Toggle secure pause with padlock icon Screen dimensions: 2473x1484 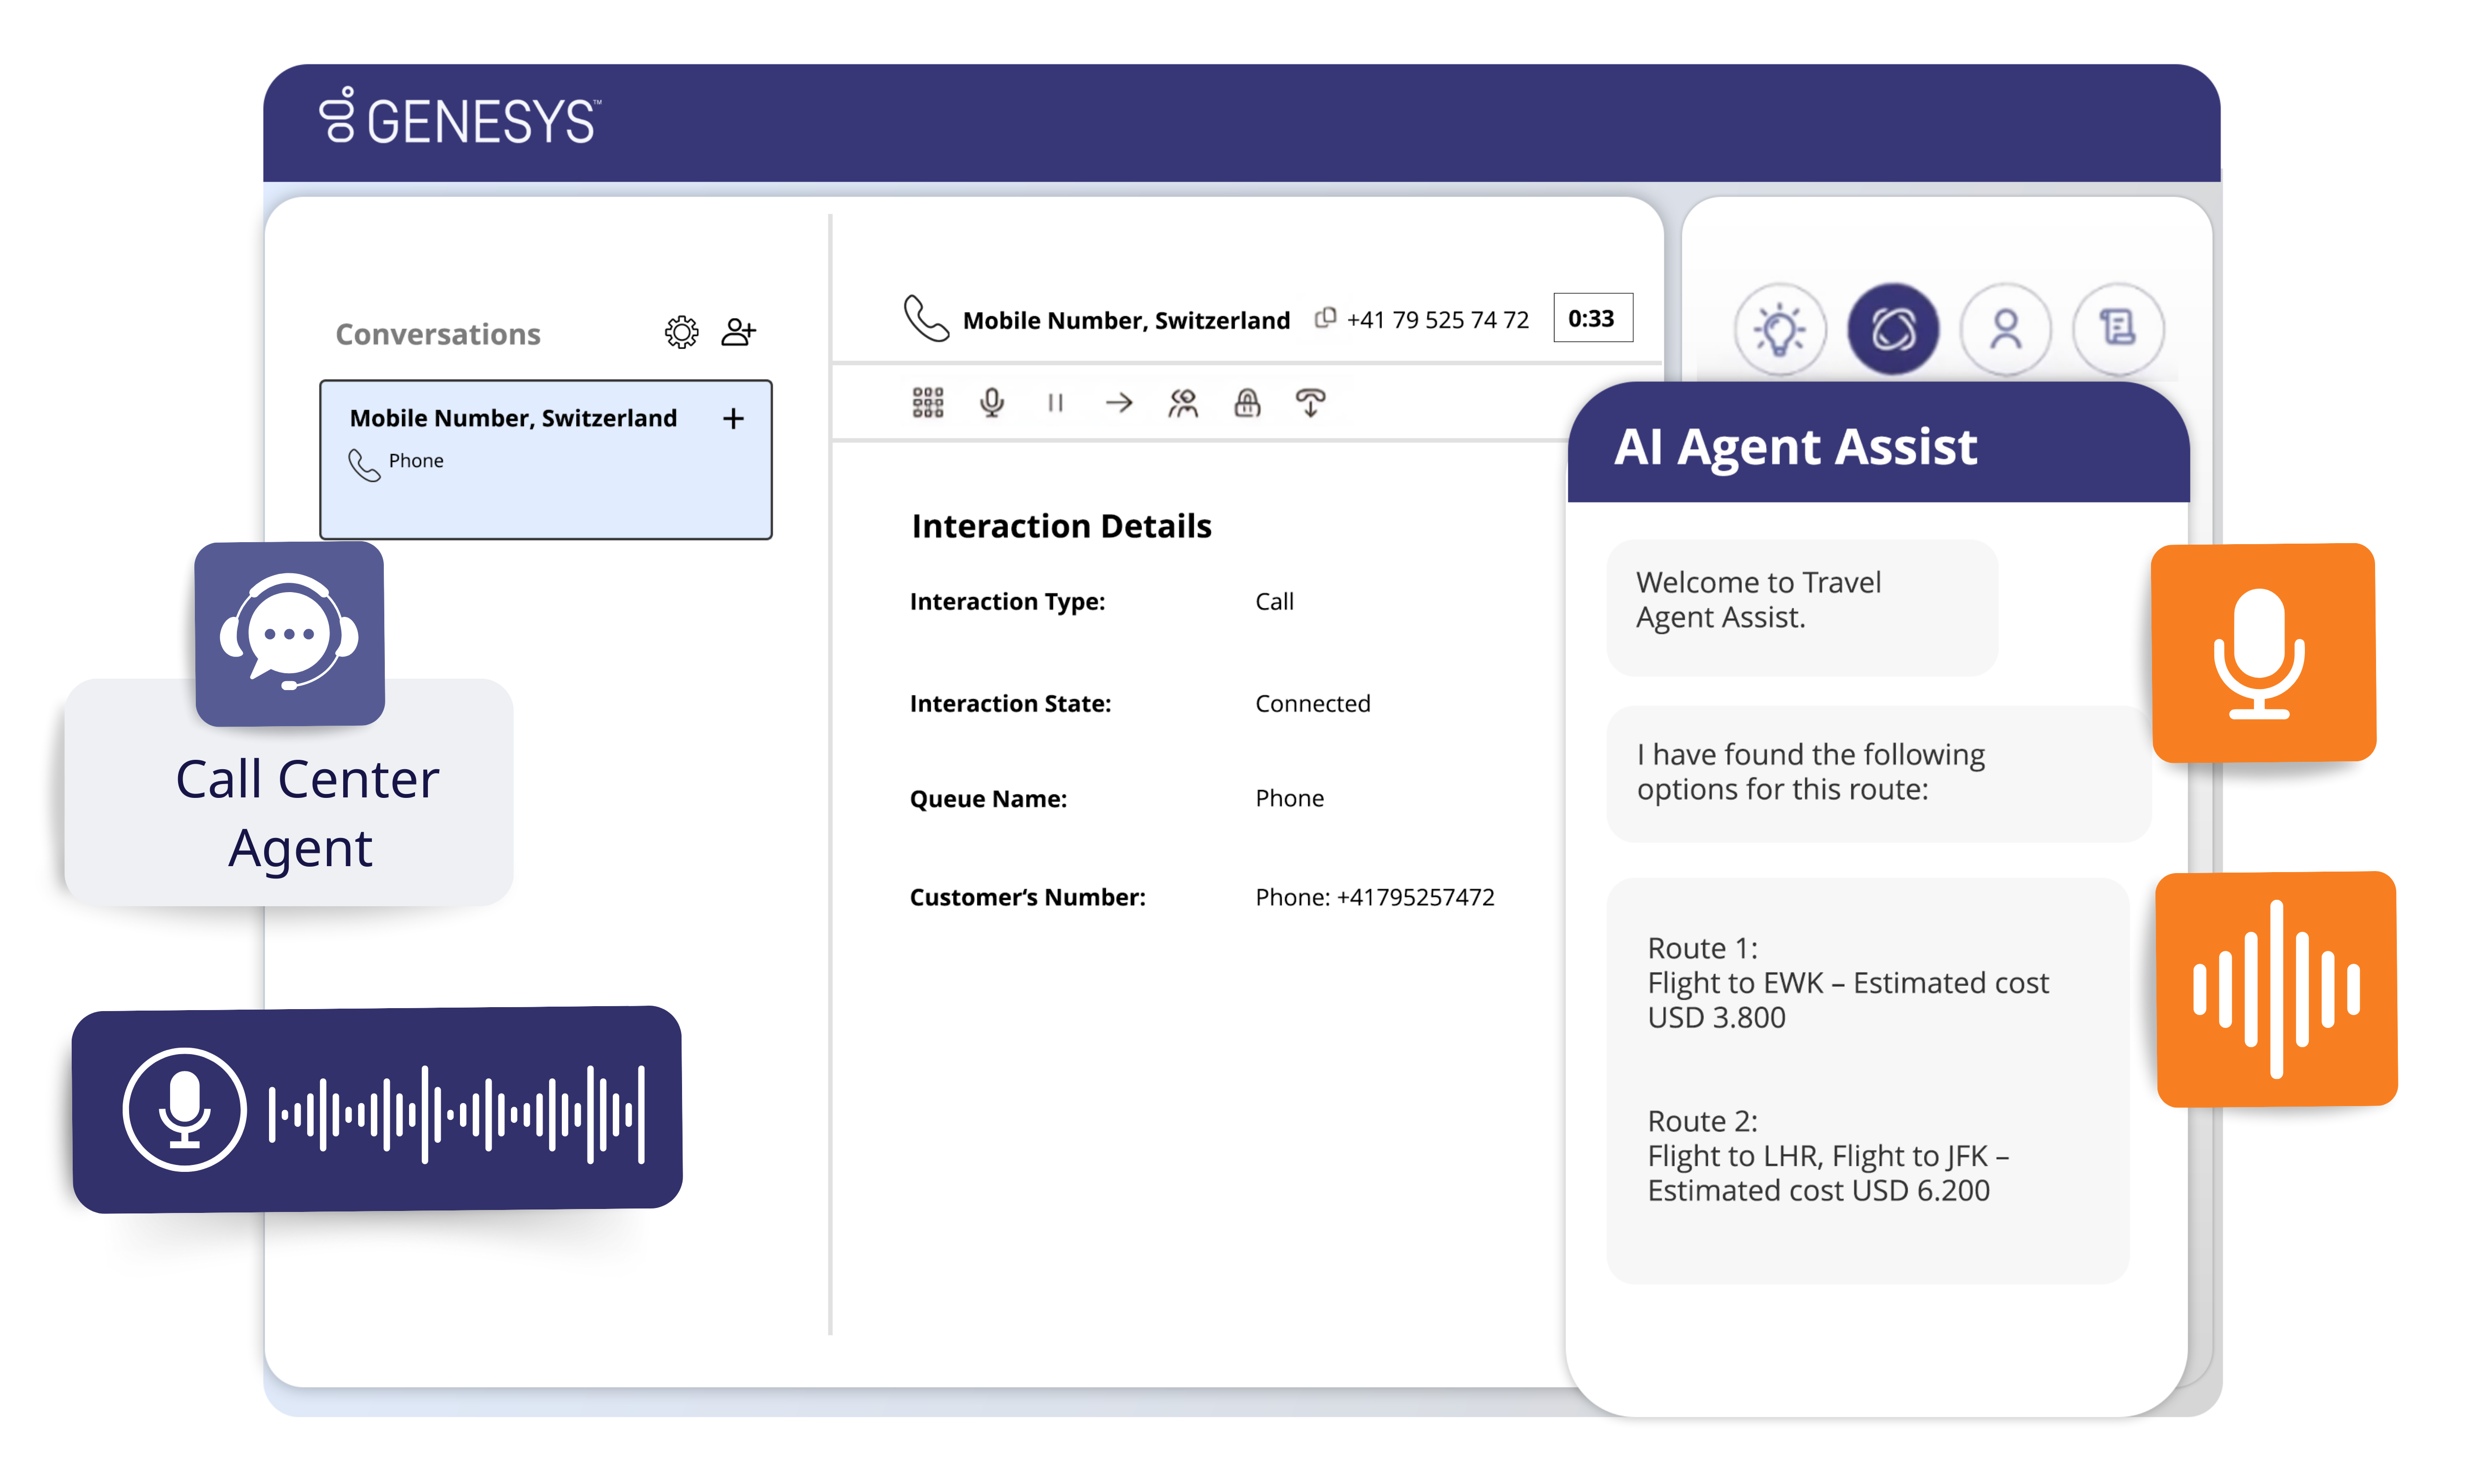pos(1246,402)
